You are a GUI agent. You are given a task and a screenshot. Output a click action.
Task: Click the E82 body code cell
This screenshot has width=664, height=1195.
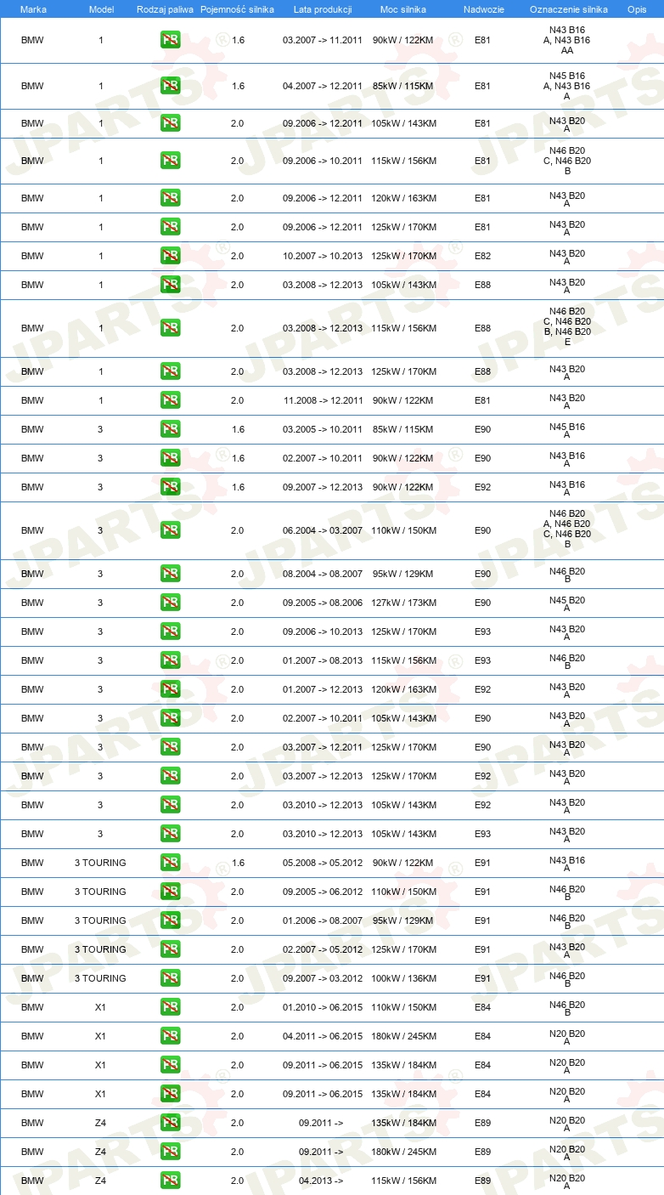pos(482,256)
